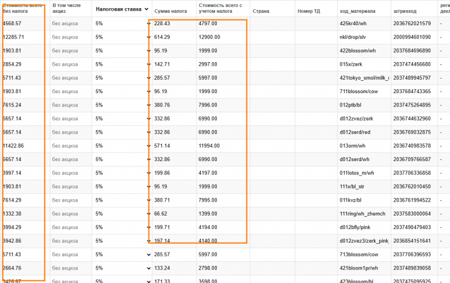
Task: Open tax rate dropdown in the 2997.00 row
Action: [x=148, y=64]
